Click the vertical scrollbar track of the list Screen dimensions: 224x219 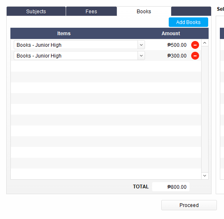click(205, 109)
